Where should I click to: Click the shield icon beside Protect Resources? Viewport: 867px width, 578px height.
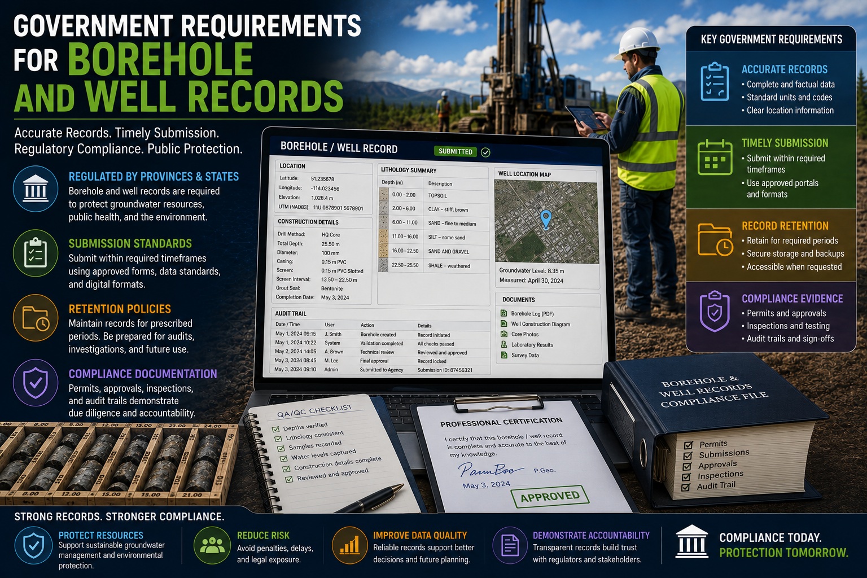(34, 546)
